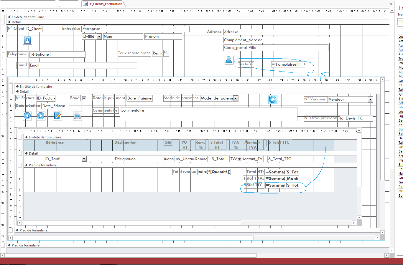Click the next record right-arrow button
The width and height of the screenshot is (403, 265).
41,116
